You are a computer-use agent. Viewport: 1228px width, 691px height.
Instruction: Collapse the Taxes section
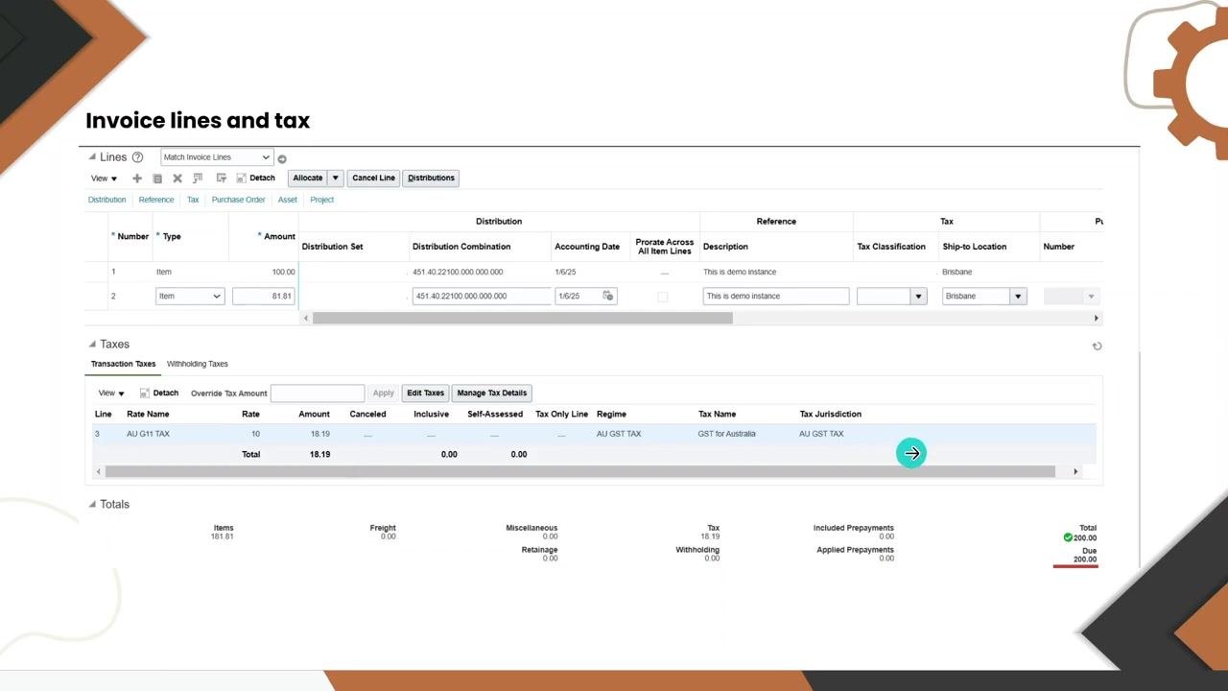93,345
